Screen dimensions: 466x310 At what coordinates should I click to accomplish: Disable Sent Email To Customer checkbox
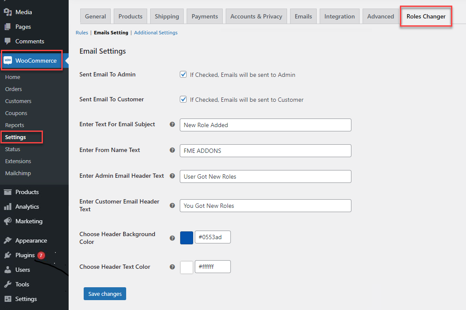point(183,99)
